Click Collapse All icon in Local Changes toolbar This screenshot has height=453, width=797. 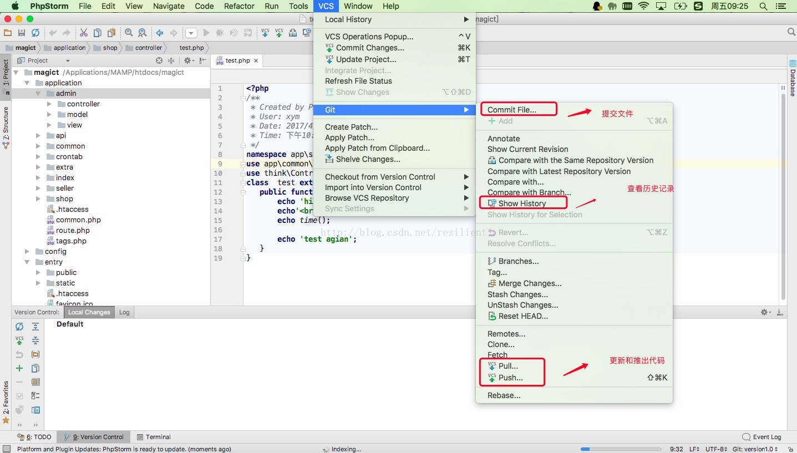tap(35, 340)
